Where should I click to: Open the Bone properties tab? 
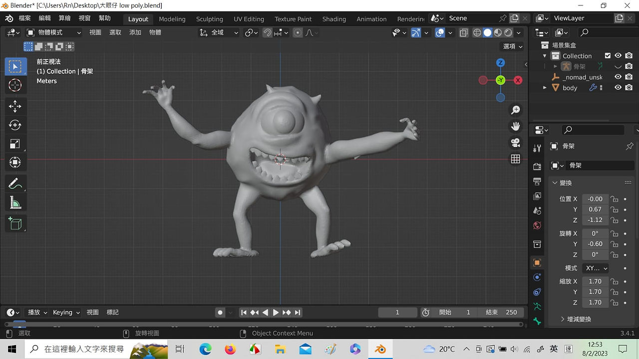[537, 322]
